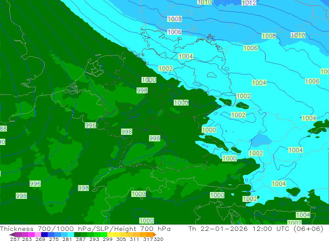Click the legend value 293
Image resolution: width=329 pixels, height=241 pixels.
point(94,239)
